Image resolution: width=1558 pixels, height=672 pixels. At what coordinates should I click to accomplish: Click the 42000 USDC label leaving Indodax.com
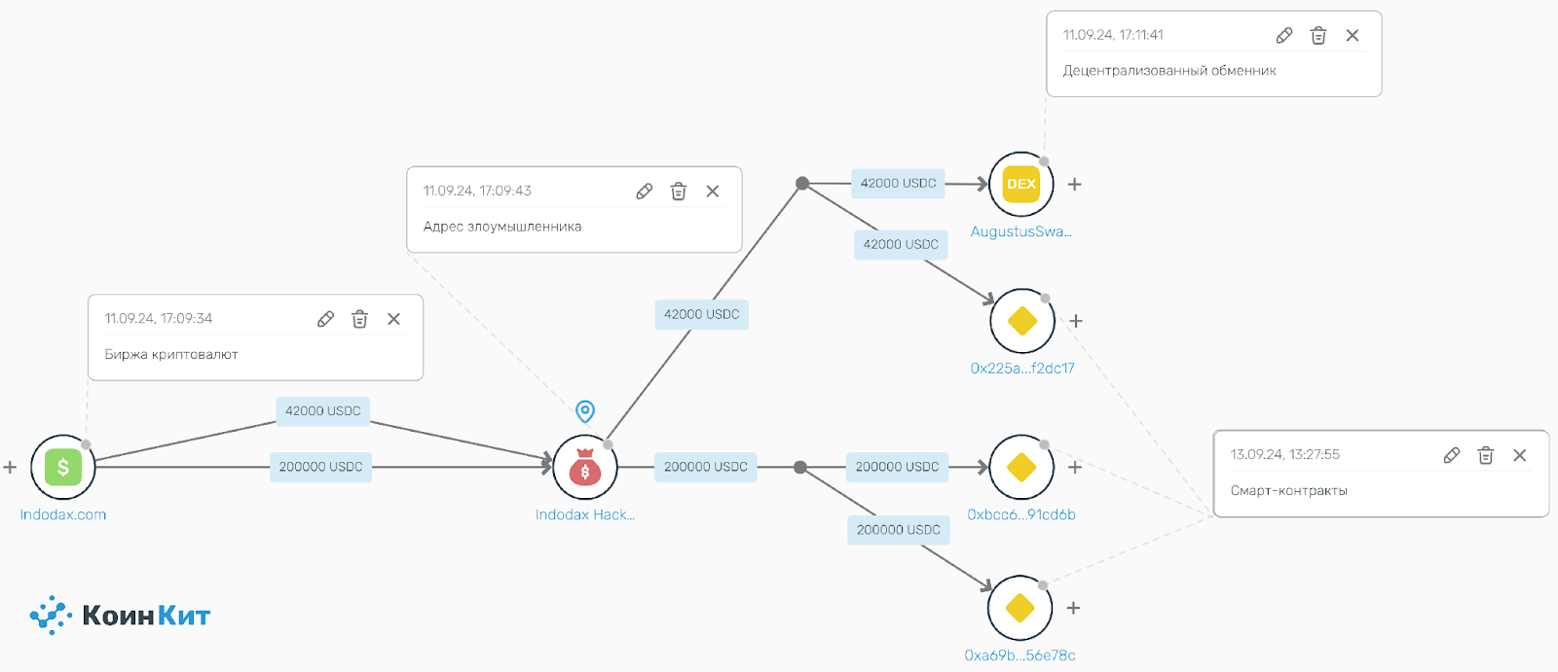coord(323,411)
